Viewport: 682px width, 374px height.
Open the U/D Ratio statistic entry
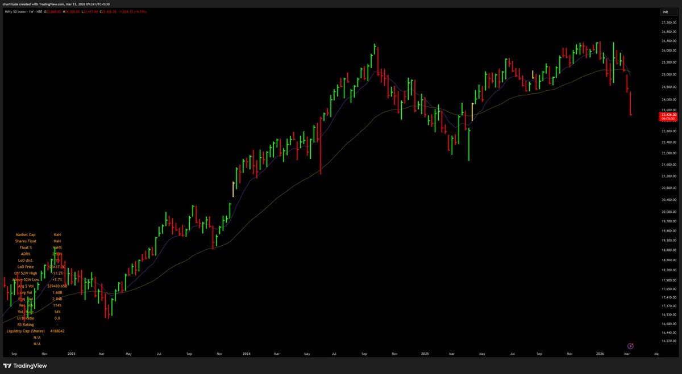click(26, 318)
